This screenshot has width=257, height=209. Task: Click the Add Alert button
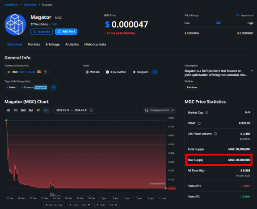coord(66,32)
